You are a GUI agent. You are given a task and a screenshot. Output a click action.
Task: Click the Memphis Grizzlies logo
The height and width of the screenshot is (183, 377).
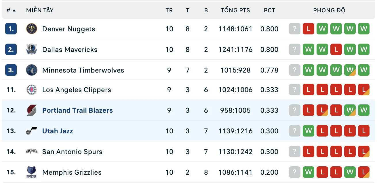point(32,172)
